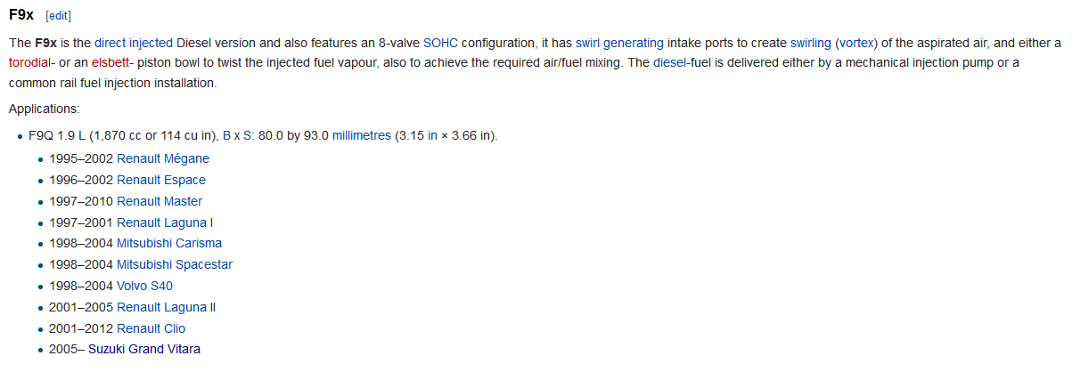Viewport: 1072px width, 372px height.
Task: Click the Renault Clio link
Action: (151, 328)
